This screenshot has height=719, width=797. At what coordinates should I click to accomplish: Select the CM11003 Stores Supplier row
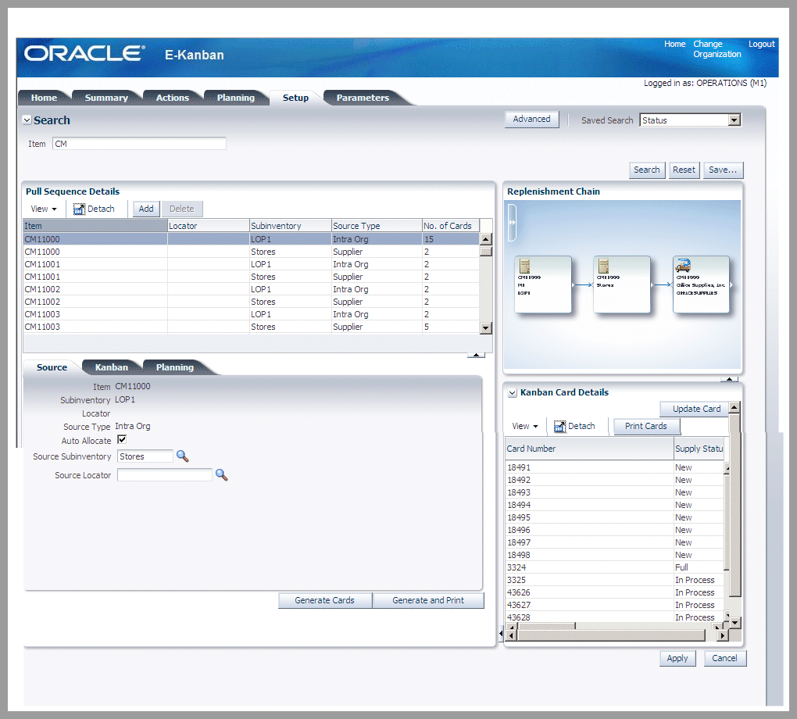[x=251, y=327]
